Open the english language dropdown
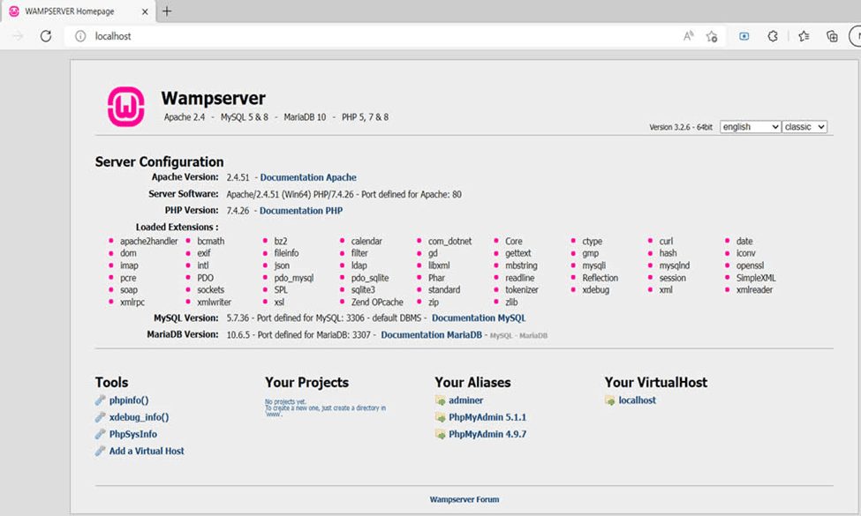The width and height of the screenshot is (861, 516). click(x=750, y=127)
